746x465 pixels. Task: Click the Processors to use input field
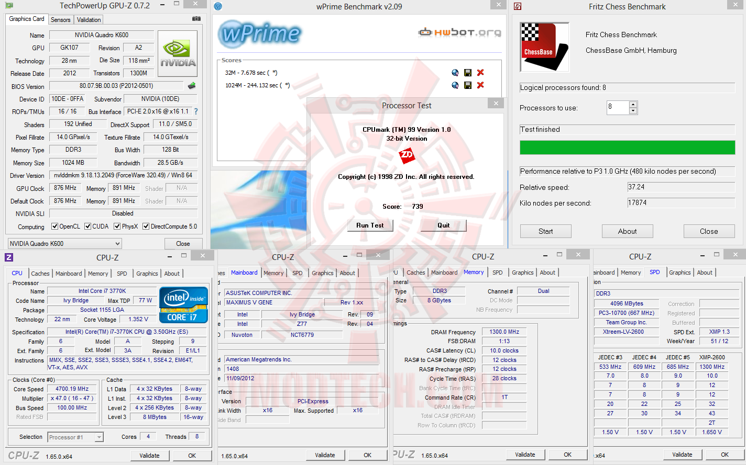[x=618, y=107]
